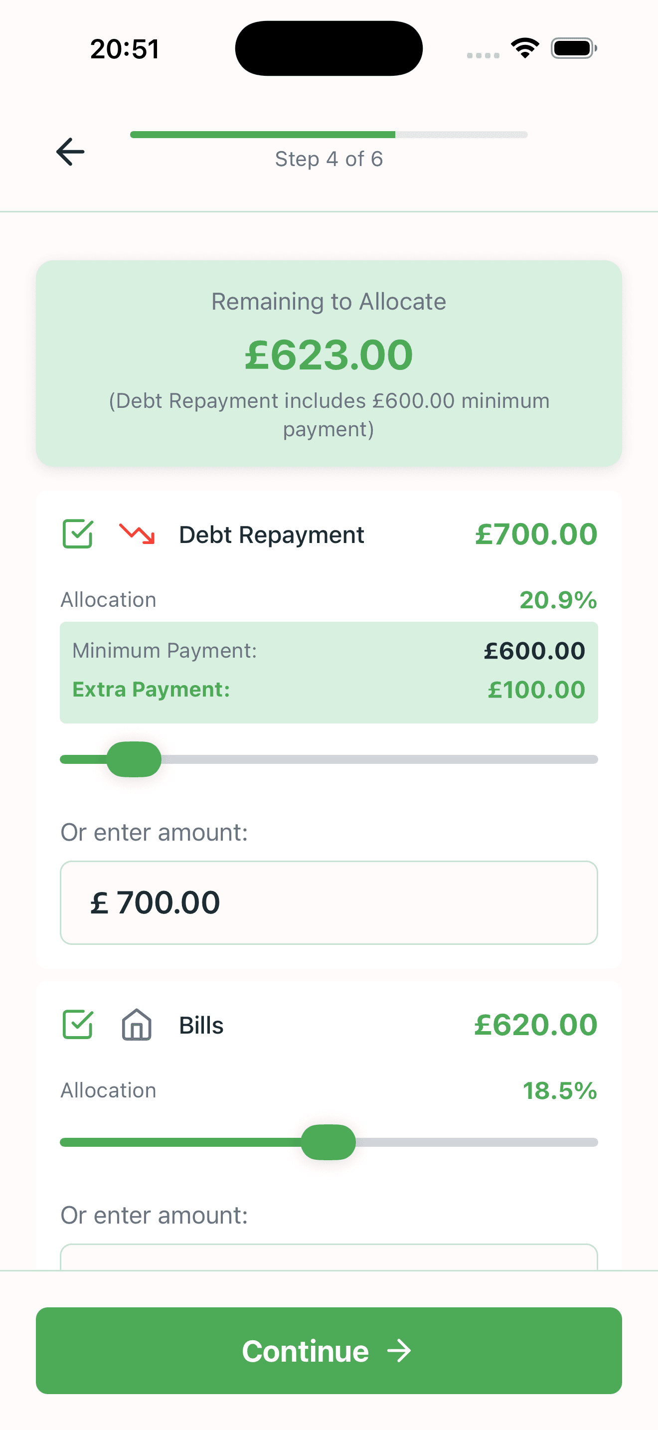
Task: Tap the Remaining to Allocate £623.00 card
Action: 329,363
